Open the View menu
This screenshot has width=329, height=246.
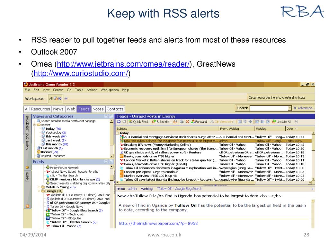(46, 90)
